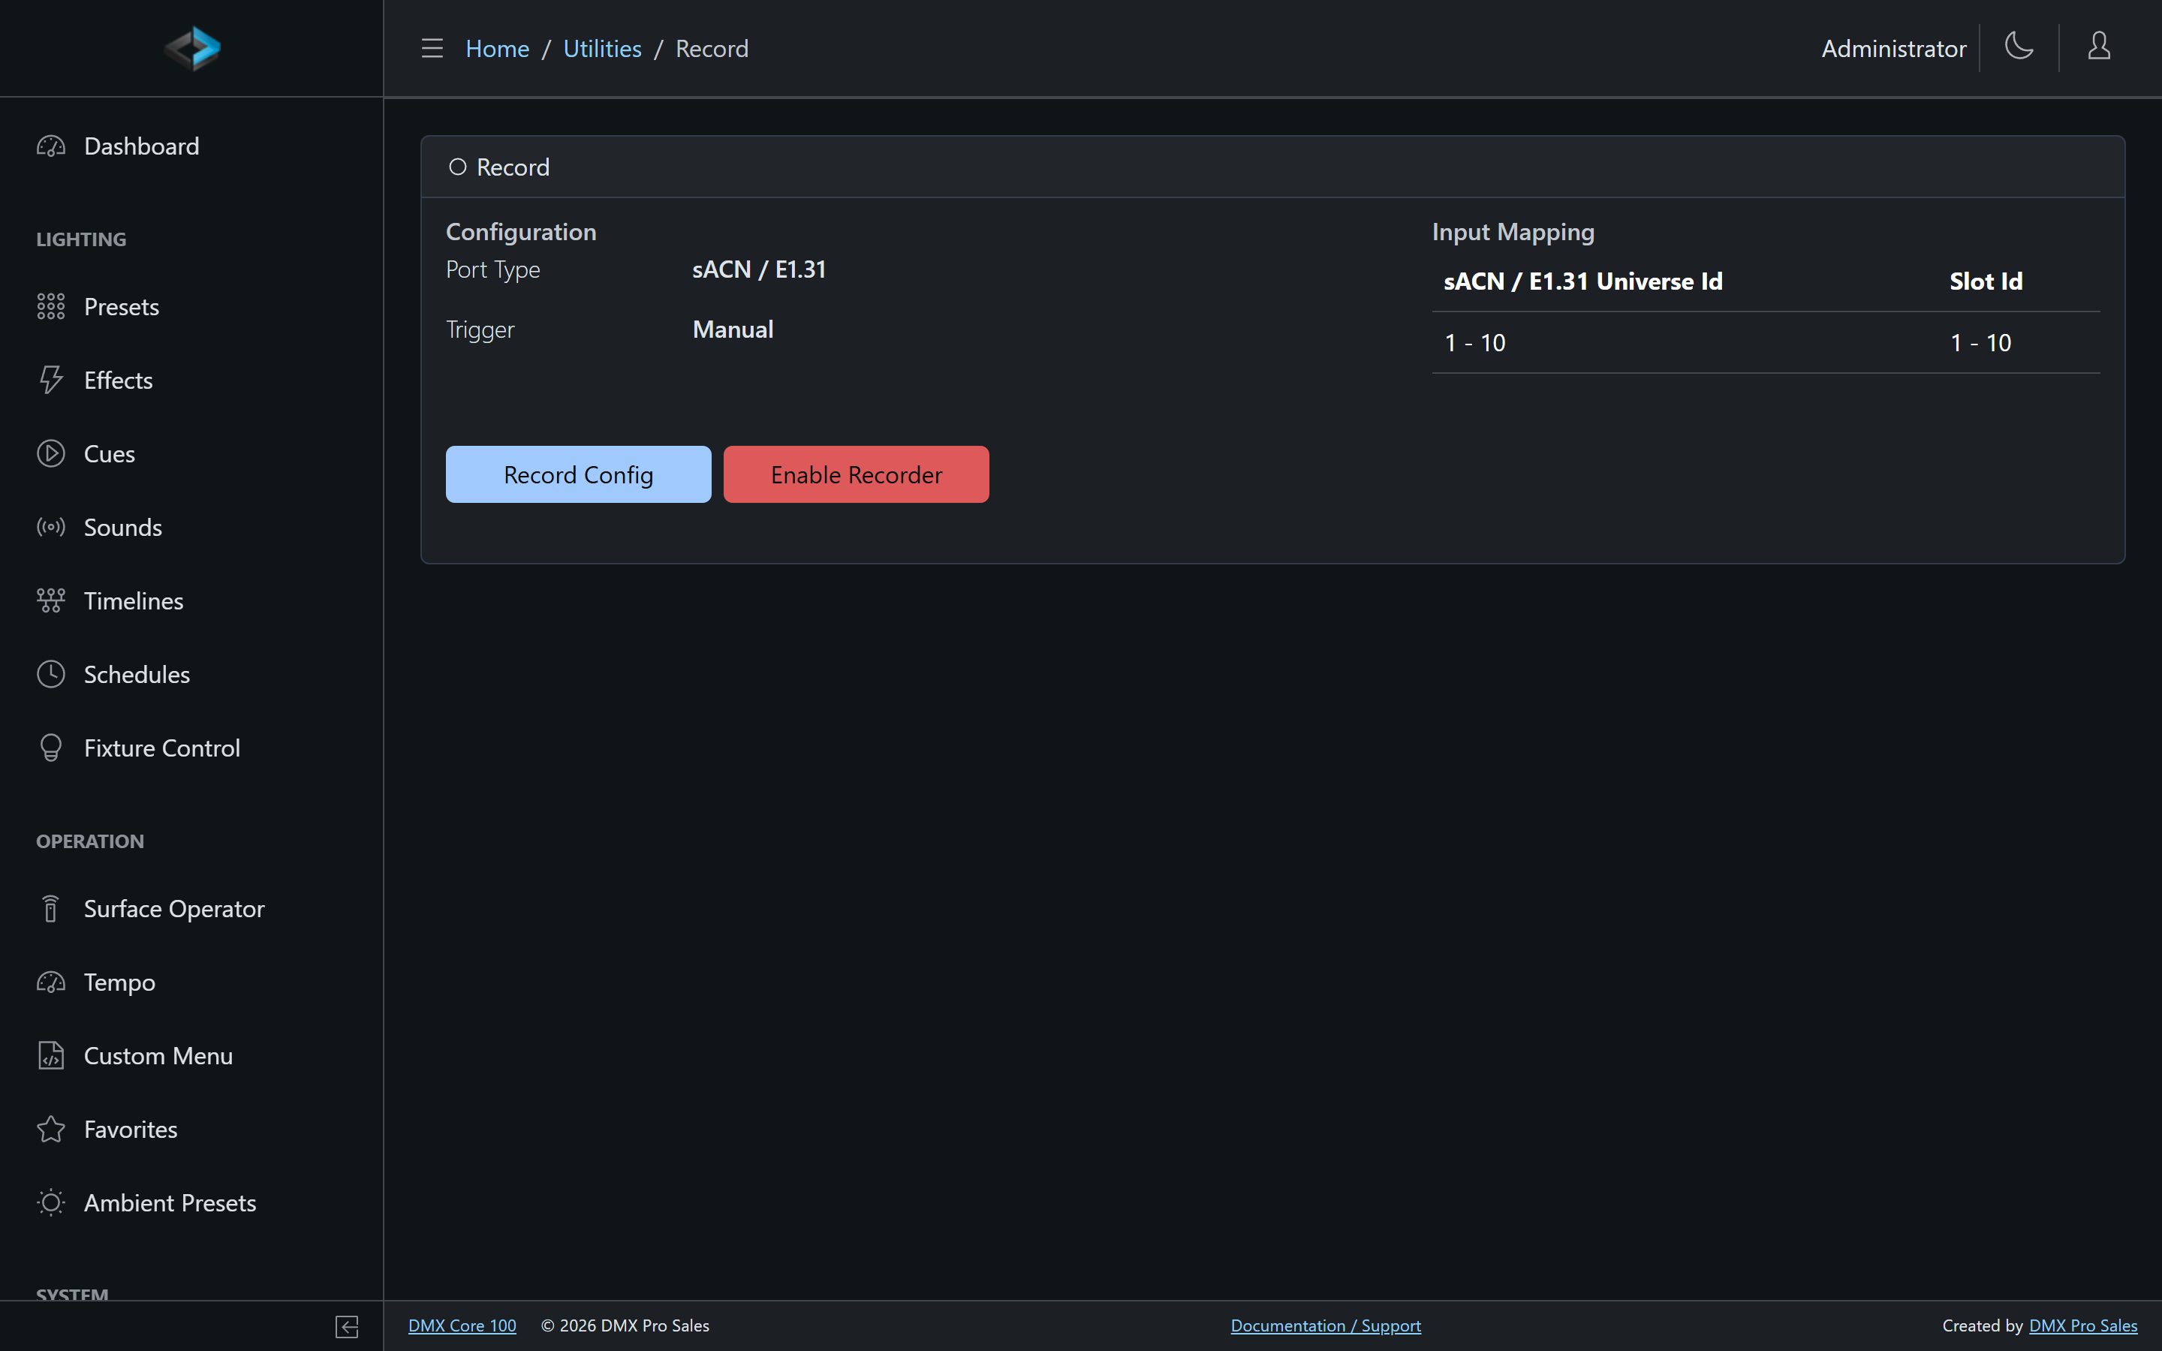Viewport: 2162px width, 1351px height.
Task: Navigate to Timelines
Action: [x=191, y=600]
